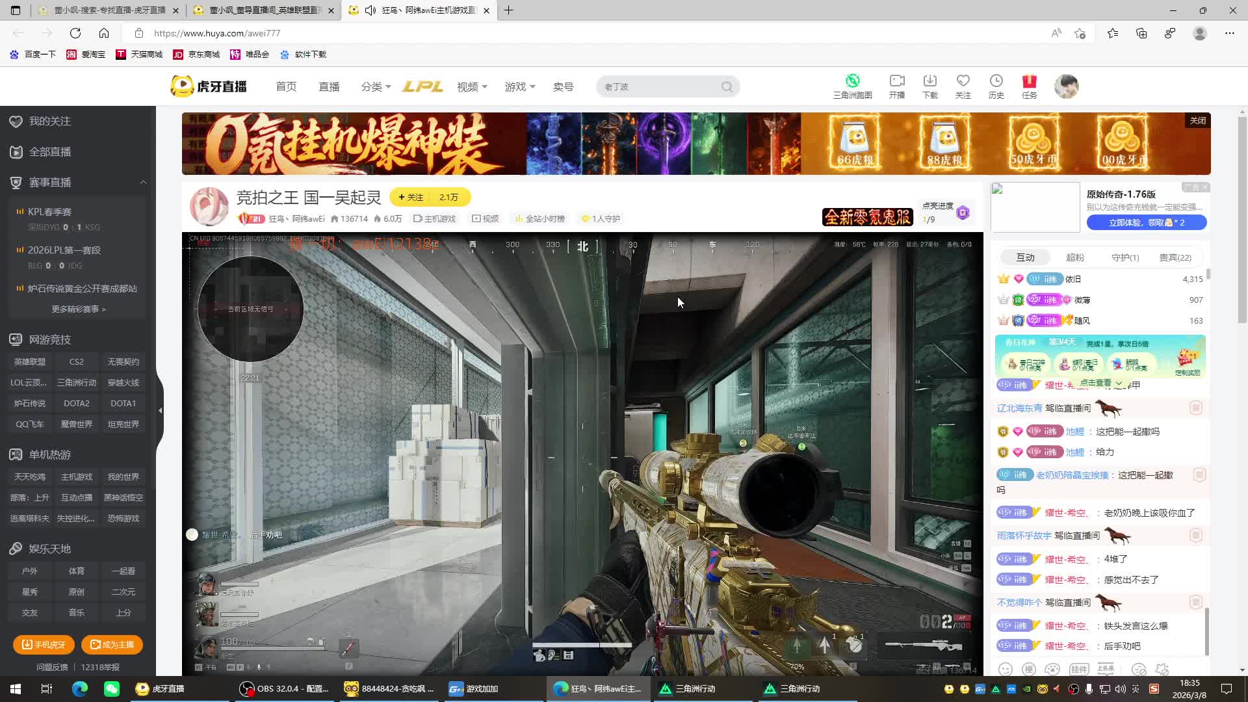Open 我的关注 heart in sidebar
The height and width of the screenshot is (702, 1248).
tap(16, 122)
